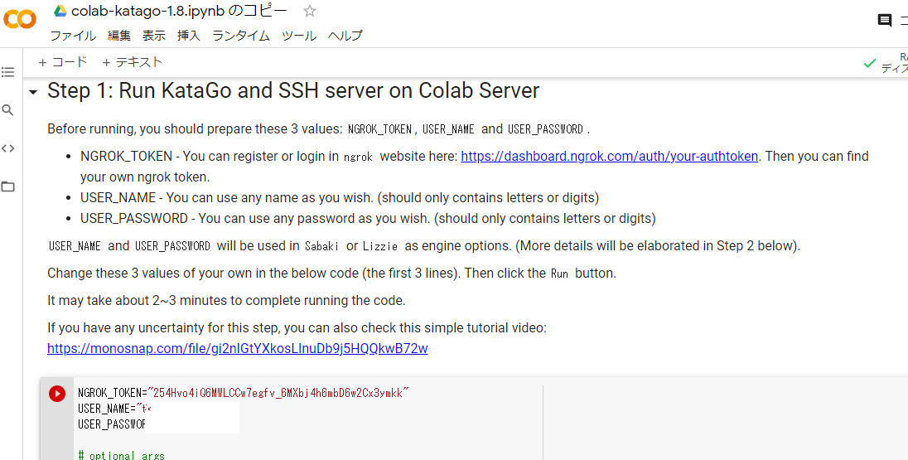The width and height of the screenshot is (908, 460).
Task: Open the 表示 menu
Action: tap(154, 36)
